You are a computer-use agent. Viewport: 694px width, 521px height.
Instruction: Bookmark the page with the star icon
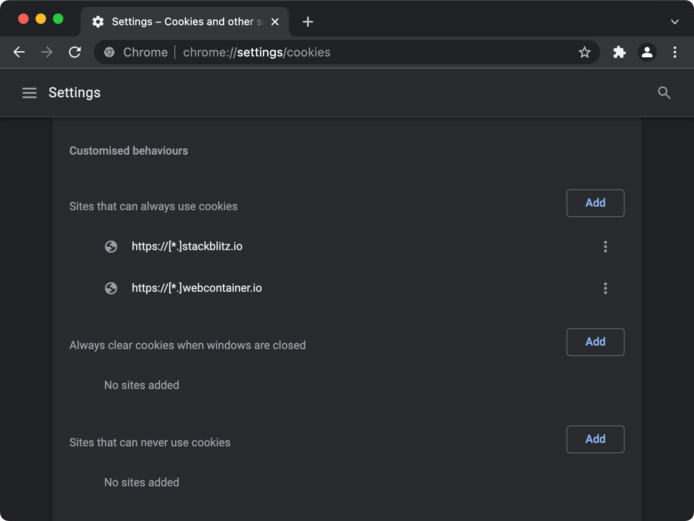(585, 52)
